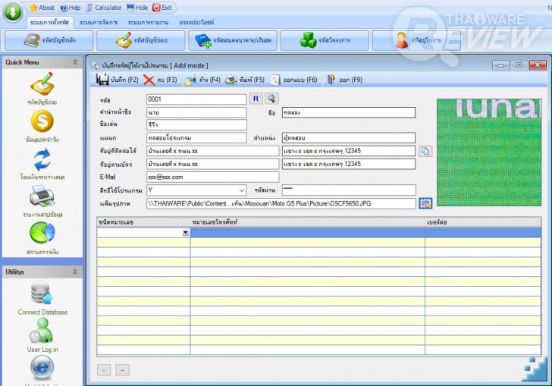
Task: Launch the Calculator tool
Action: coord(104,8)
